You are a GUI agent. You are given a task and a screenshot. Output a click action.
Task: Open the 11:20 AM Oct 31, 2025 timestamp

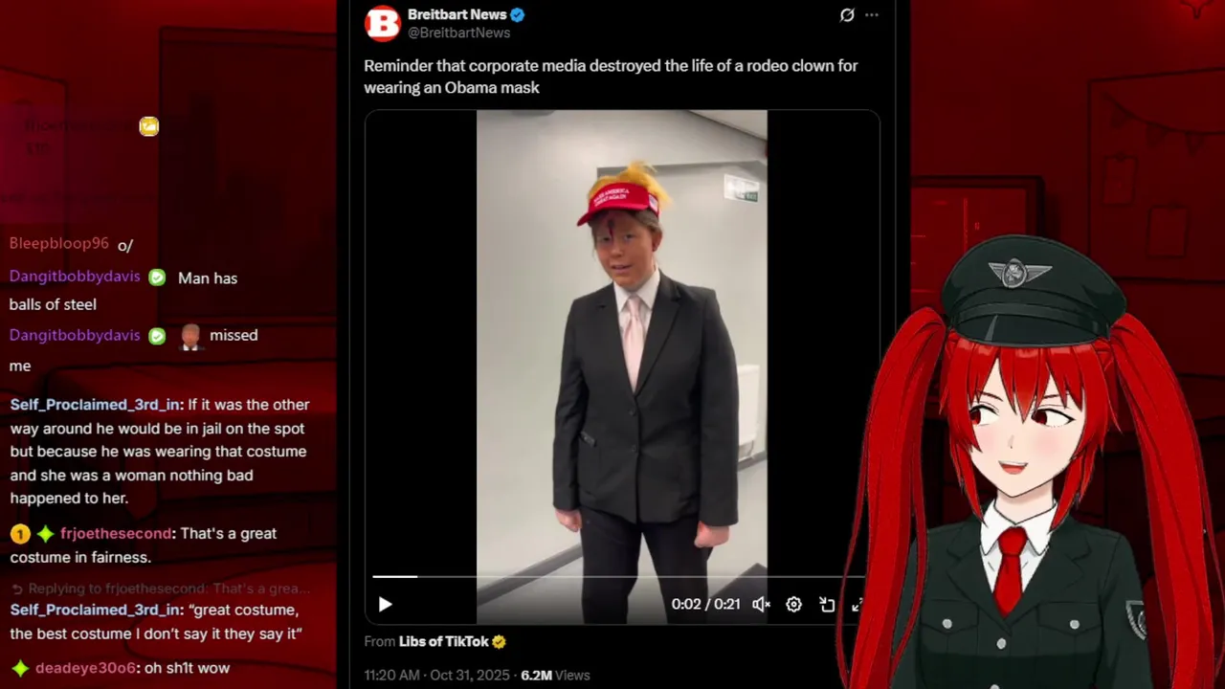[x=438, y=675]
